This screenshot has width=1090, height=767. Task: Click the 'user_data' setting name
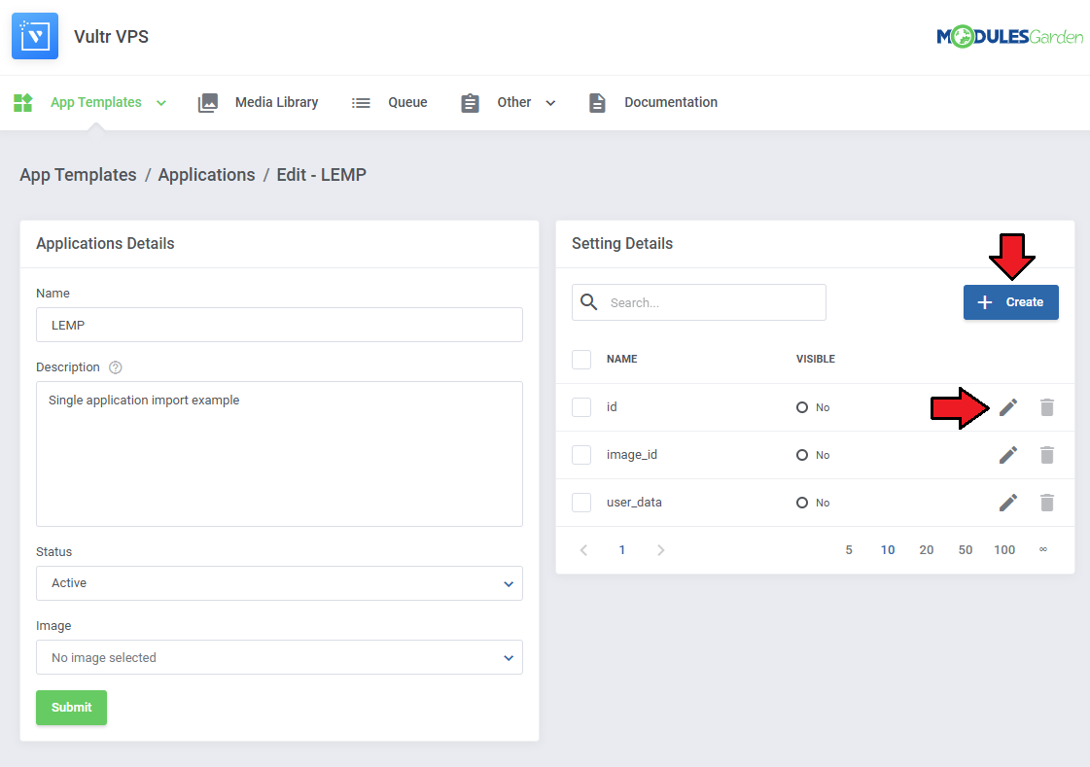tap(634, 503)
